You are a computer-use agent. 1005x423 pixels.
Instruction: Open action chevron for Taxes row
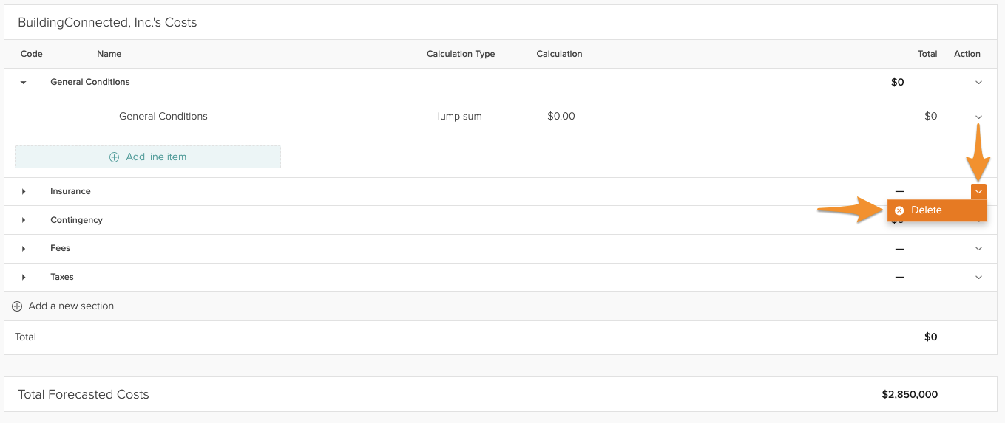click(x=978, y=278)
